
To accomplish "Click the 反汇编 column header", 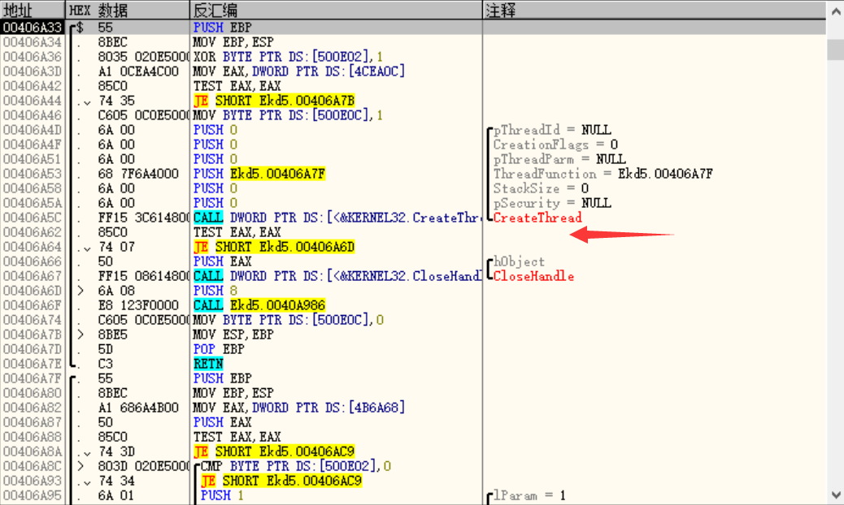I will (x=336, y=10).
